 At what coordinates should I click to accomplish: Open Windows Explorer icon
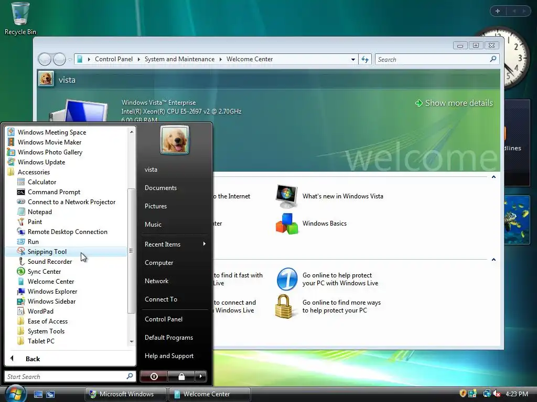click(21, 291)
